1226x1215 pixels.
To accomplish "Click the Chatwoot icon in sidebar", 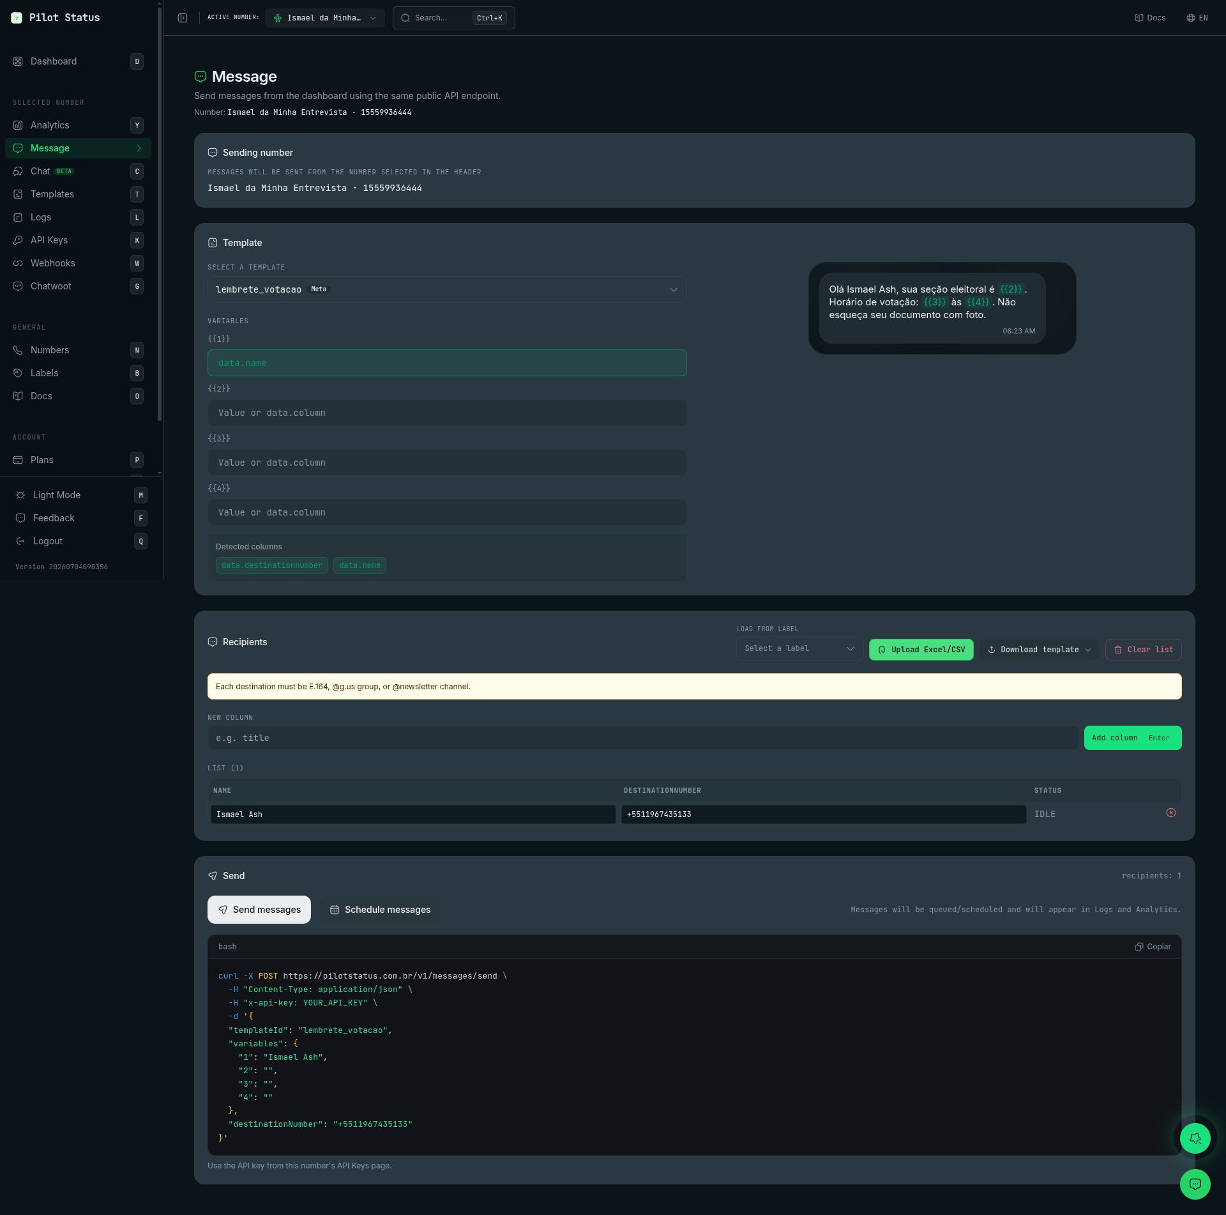I will click(x=18, y=286).
